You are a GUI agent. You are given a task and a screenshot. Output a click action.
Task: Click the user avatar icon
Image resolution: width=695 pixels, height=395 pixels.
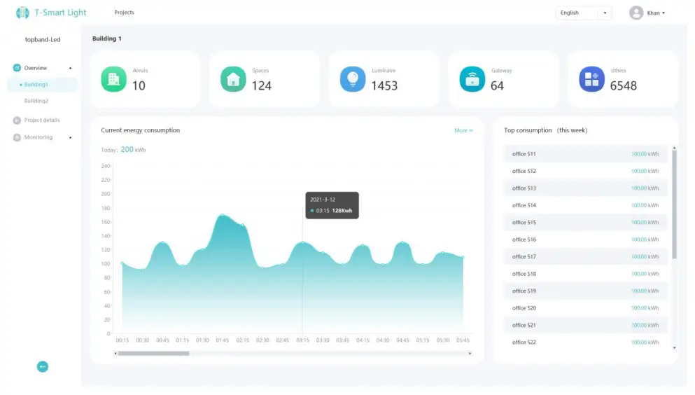point(636,13)
